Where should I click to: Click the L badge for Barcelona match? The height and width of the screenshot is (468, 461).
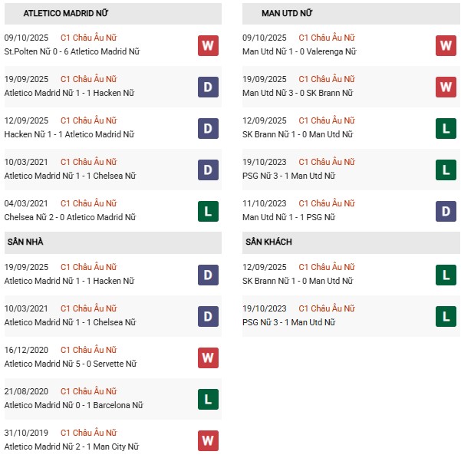(x=208, y=399)
